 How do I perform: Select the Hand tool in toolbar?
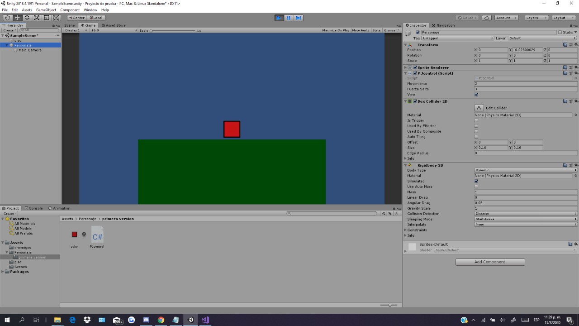[8, 18]
